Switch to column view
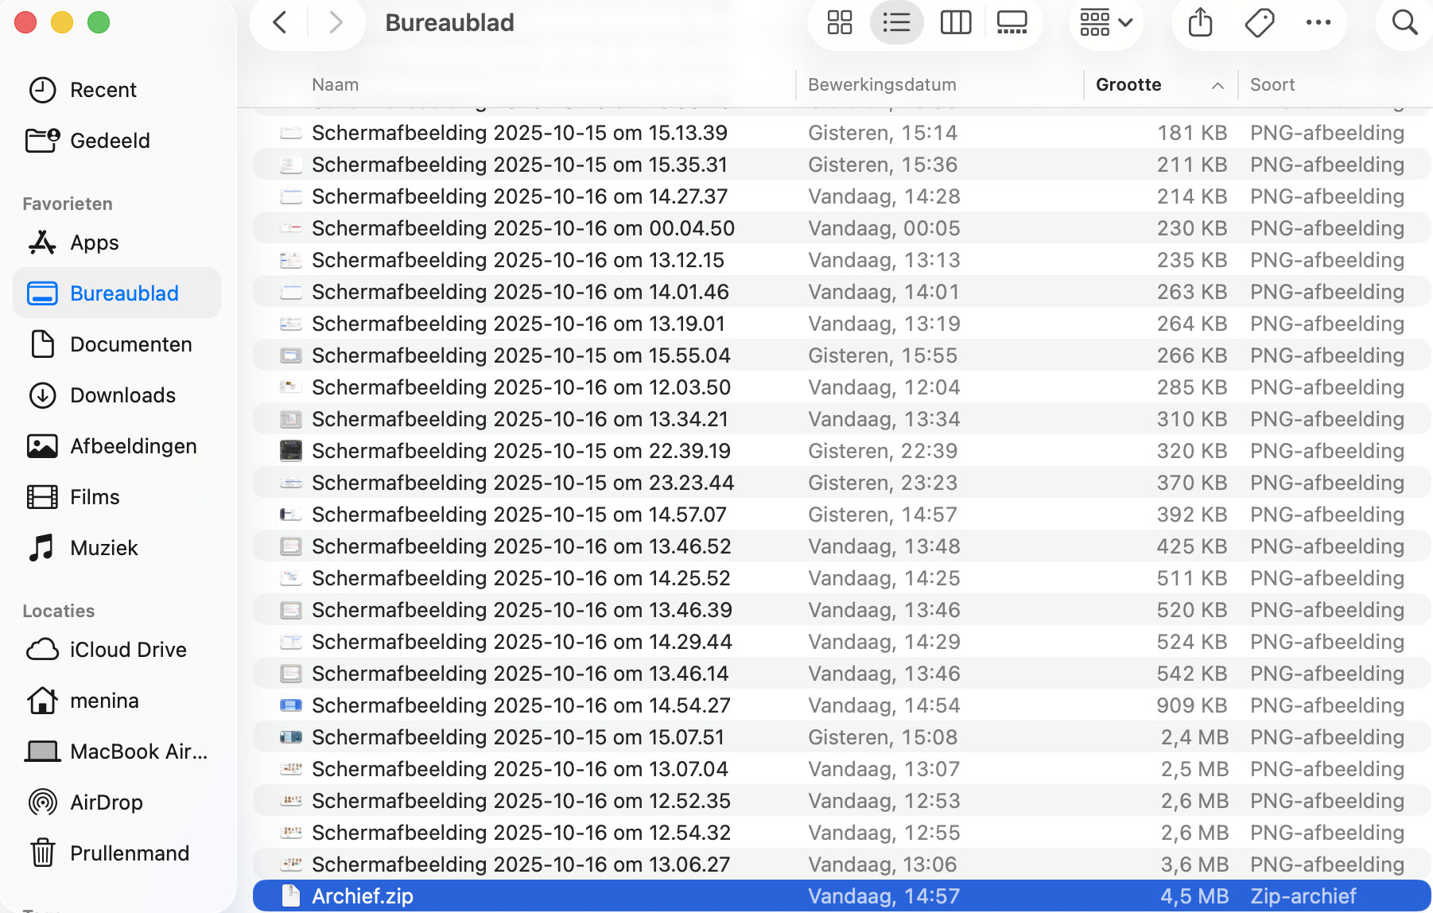 955,22
